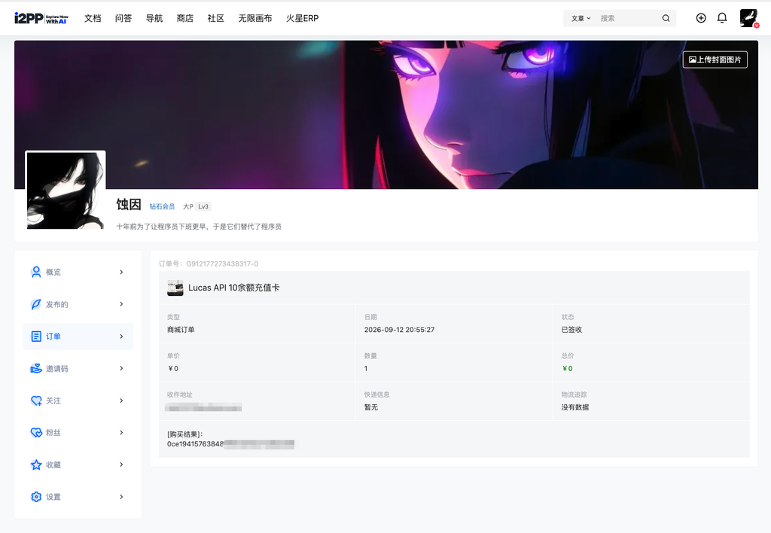Viewport: 771px width, 533px height.
Task: Open the 社区 page
Action: [x=216, y=18]
